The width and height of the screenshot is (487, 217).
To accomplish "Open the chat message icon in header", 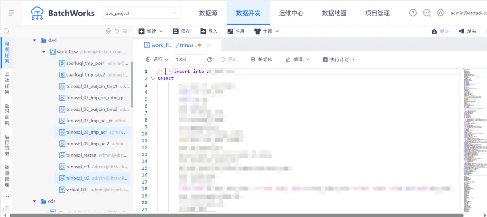I will coord(427,13).
